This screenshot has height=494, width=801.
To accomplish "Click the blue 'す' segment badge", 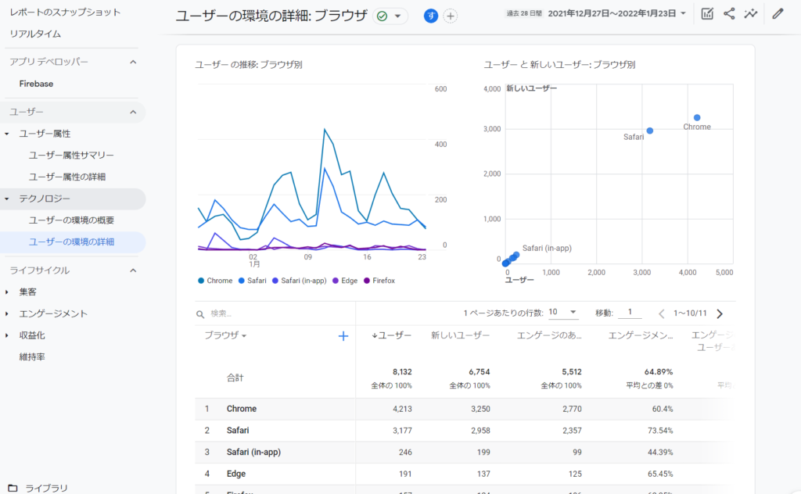I will [431, 16].
